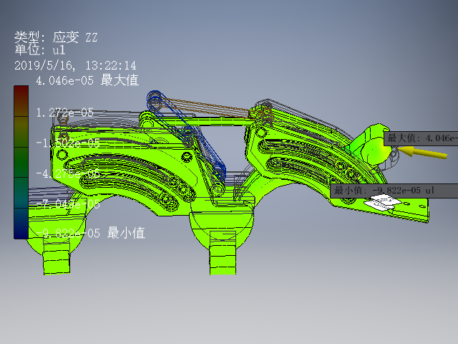Click the minimum value -9.822e-05 ul tag

[394, 191]
